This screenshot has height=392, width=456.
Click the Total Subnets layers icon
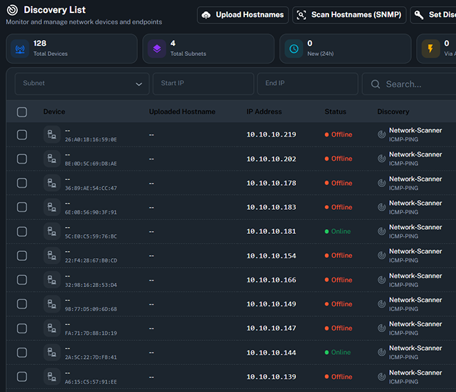click(x=157, y=48)
